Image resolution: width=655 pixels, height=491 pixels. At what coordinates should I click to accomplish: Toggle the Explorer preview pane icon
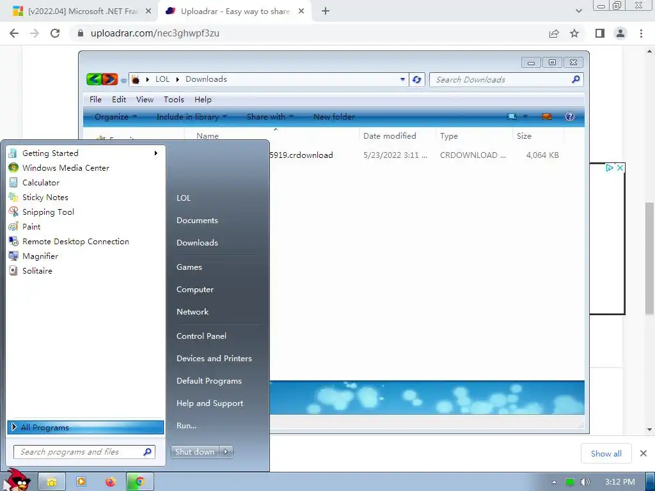[x=547, y=116]
